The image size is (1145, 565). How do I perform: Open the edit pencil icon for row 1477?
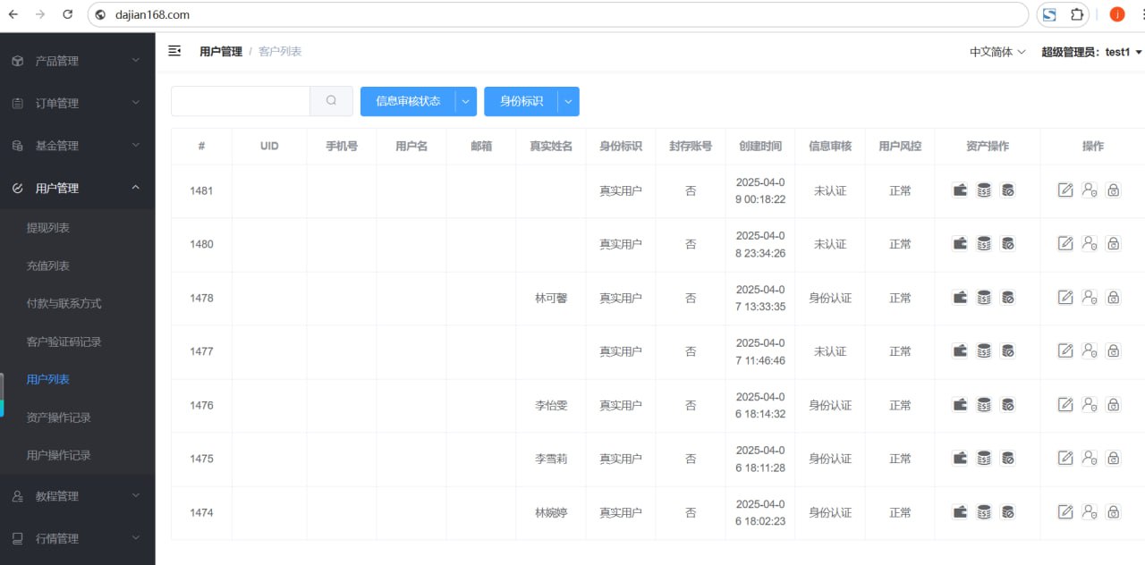pos(1064,350)
